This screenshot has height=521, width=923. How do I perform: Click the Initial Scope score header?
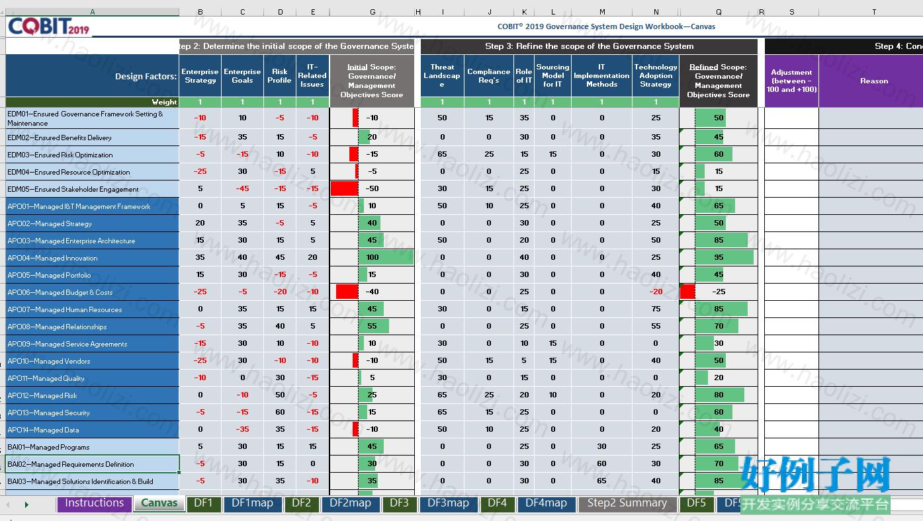(372, 81)
